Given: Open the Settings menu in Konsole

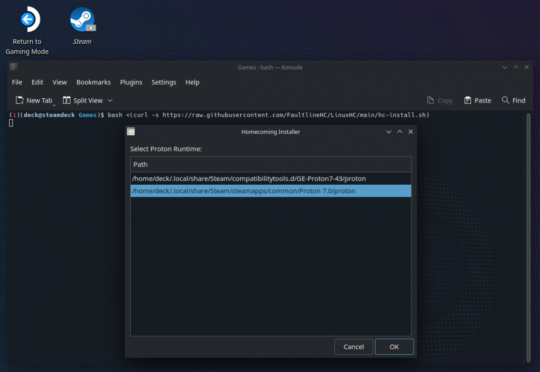Looking at the screenshot, I should point(164,82).
